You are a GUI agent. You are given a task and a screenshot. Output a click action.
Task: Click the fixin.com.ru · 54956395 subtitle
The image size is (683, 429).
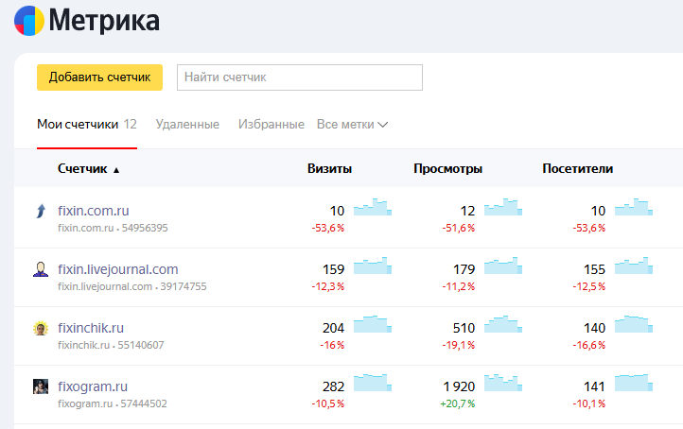point(113,228)
